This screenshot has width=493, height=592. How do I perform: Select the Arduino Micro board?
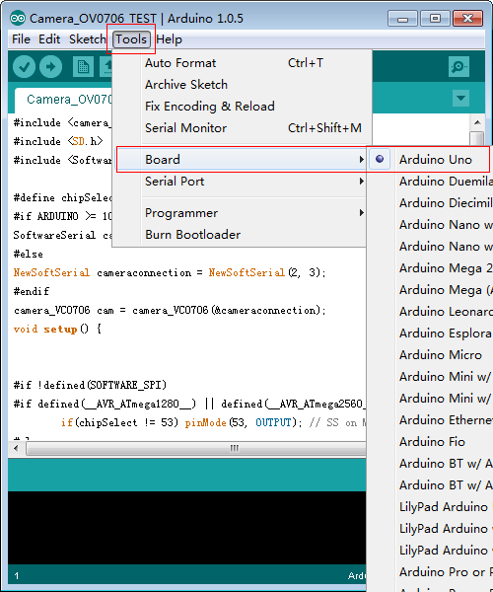point(430,355)
